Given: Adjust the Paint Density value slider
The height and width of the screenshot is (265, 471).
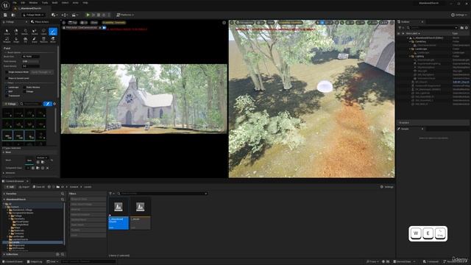Looking at the screenshot, I should pyautogui.click(x=31, y=61).
